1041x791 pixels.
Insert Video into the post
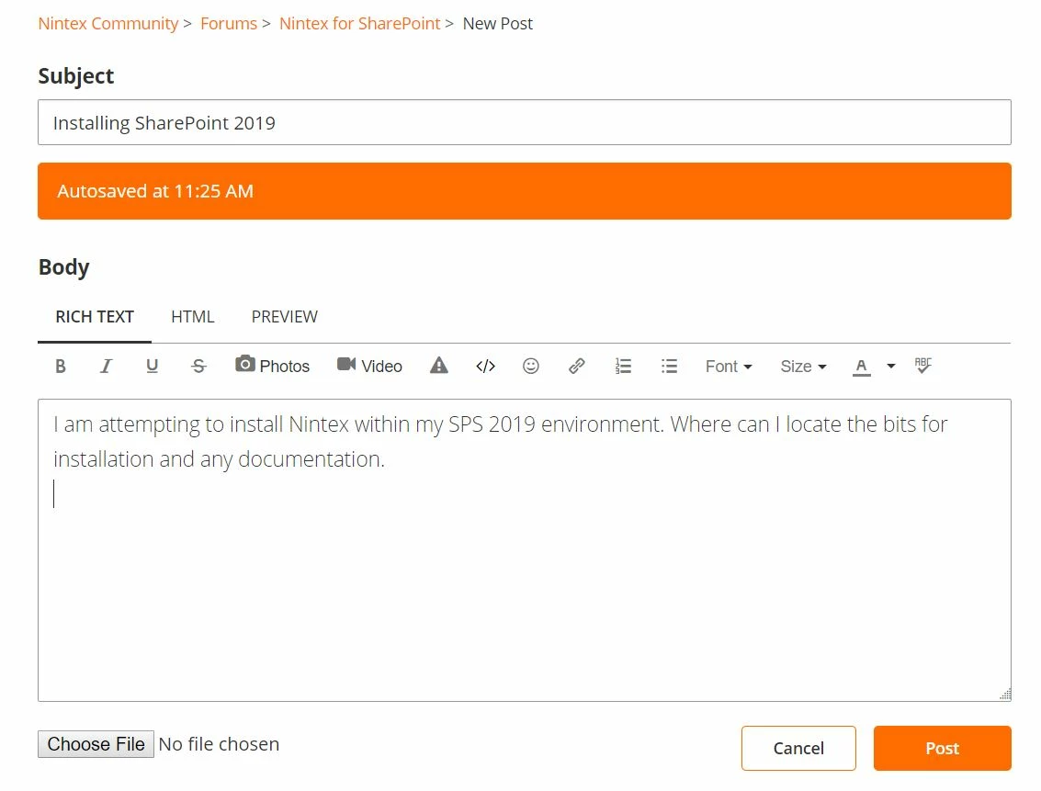coord(369,366)
